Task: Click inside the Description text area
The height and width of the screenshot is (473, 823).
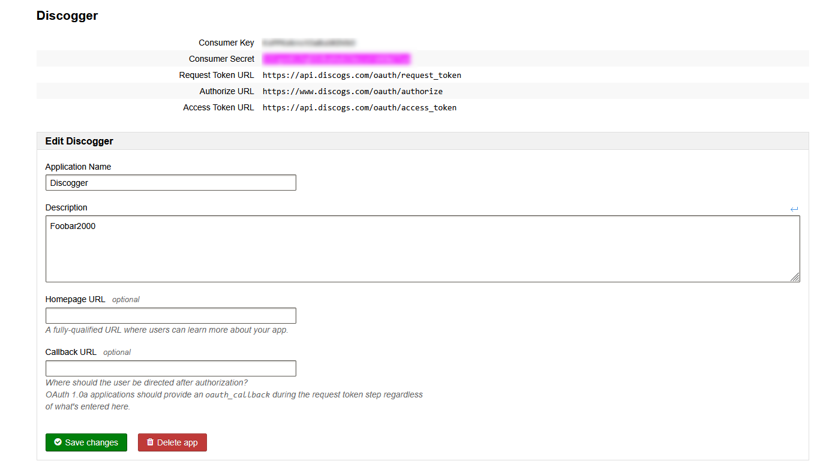Action: click(x=423, y=249)
